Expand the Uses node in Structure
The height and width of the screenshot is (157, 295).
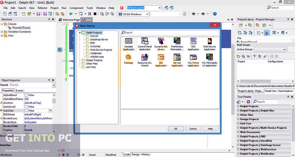(2, 36)
